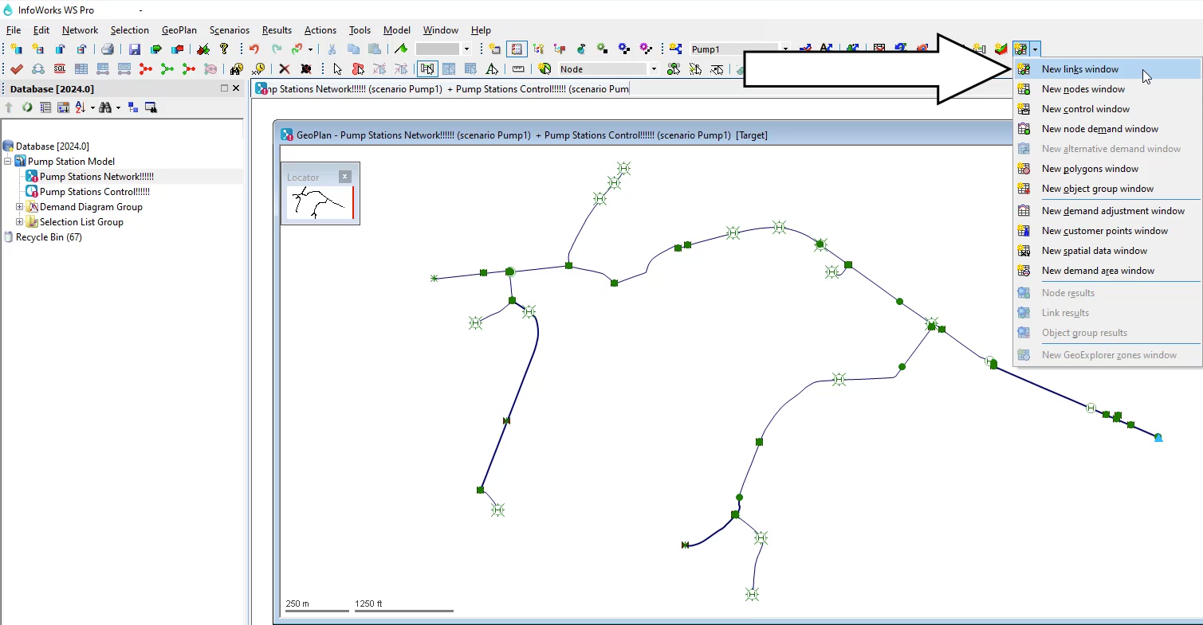The image size is (1203, 625).
Task: Select Database [2024.0] root tree item
Action: 53,146
